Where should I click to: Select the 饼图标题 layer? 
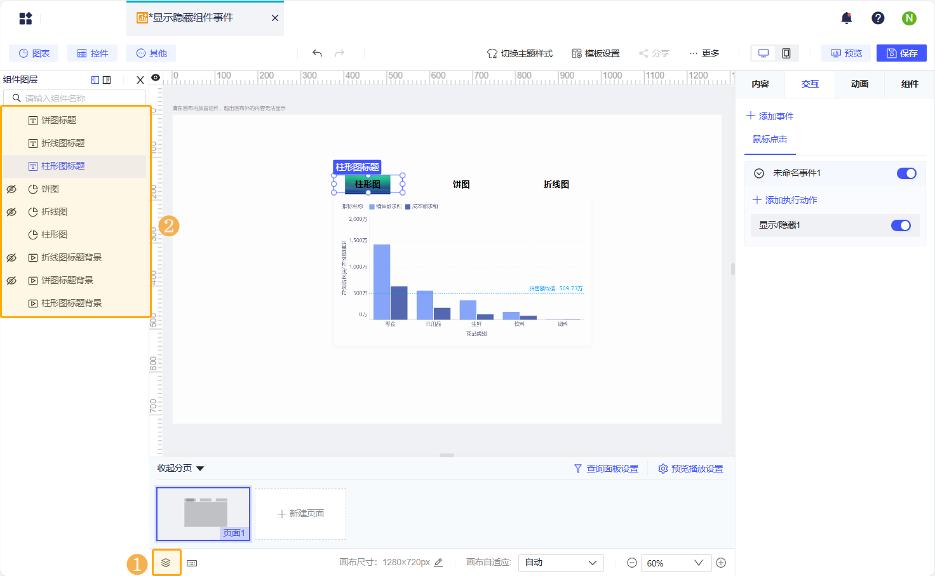click(x=75, y=121)
